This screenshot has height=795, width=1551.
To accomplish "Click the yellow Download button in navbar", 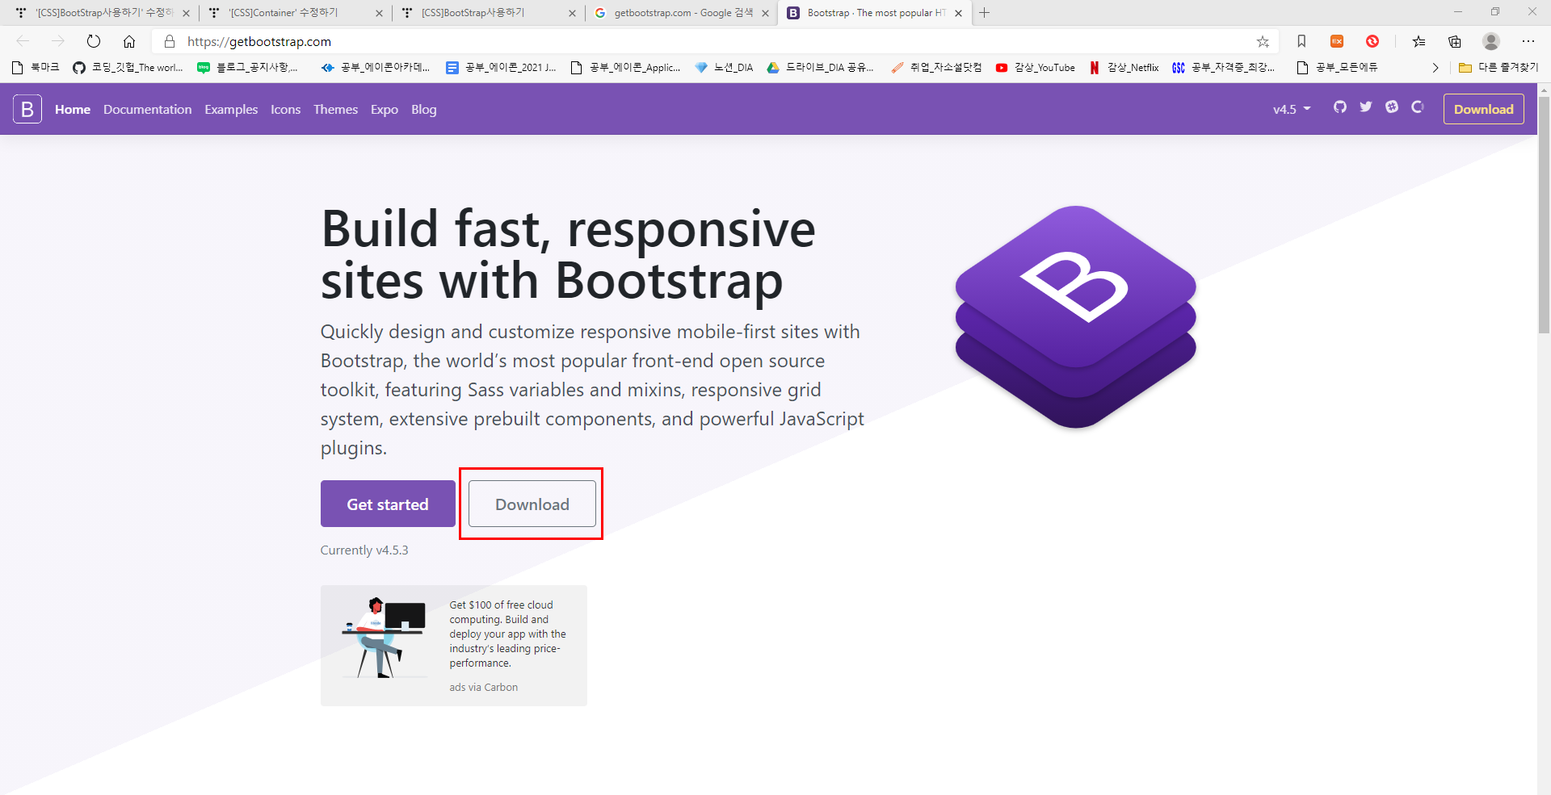I will click(1483, 109).
